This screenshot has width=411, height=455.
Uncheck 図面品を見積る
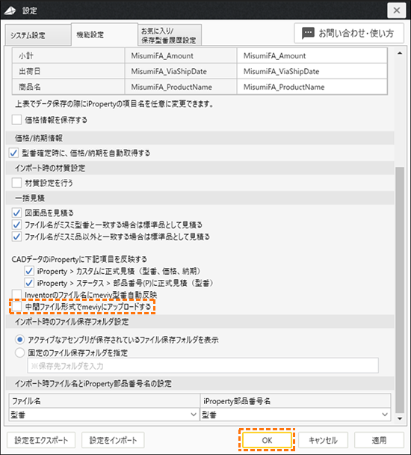point(16,213)
